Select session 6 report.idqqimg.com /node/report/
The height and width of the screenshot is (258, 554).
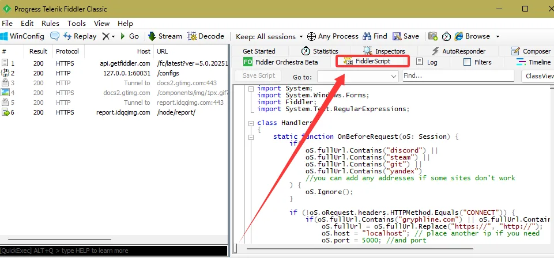[114, 112]
